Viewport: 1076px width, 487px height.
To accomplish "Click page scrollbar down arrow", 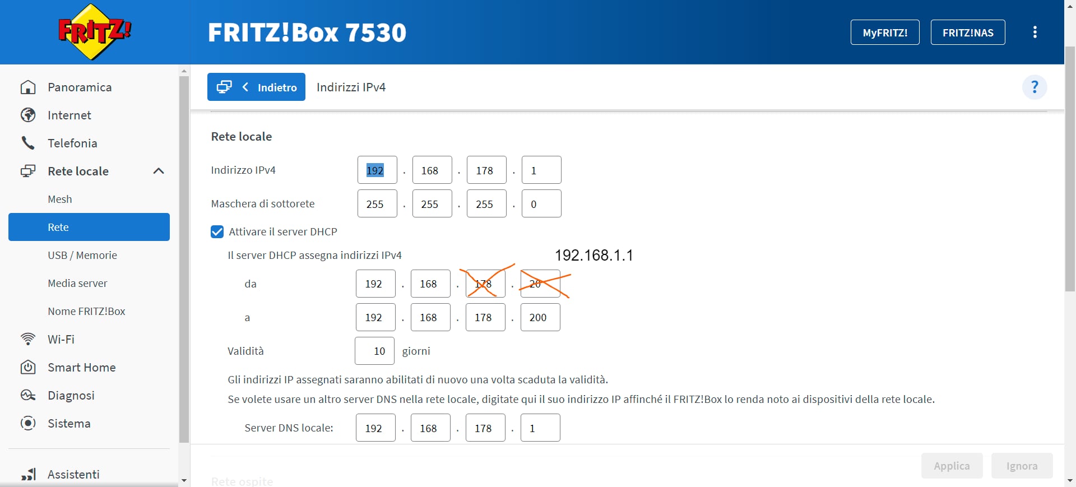I will coord(1070,480).
